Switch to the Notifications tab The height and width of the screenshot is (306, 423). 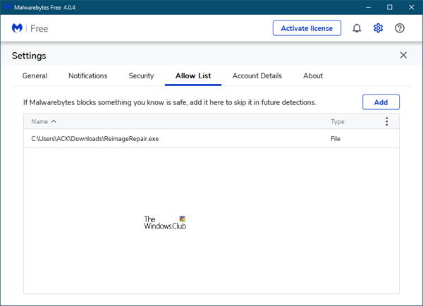coord(88,76)
